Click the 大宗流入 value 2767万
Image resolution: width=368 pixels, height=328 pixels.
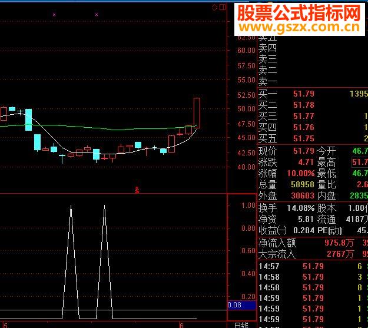[x=340, y=254]
